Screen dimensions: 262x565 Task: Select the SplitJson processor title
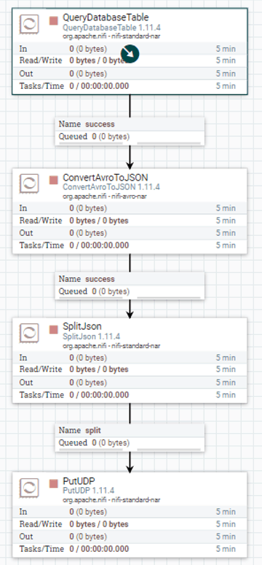click(x=82, y=326)
